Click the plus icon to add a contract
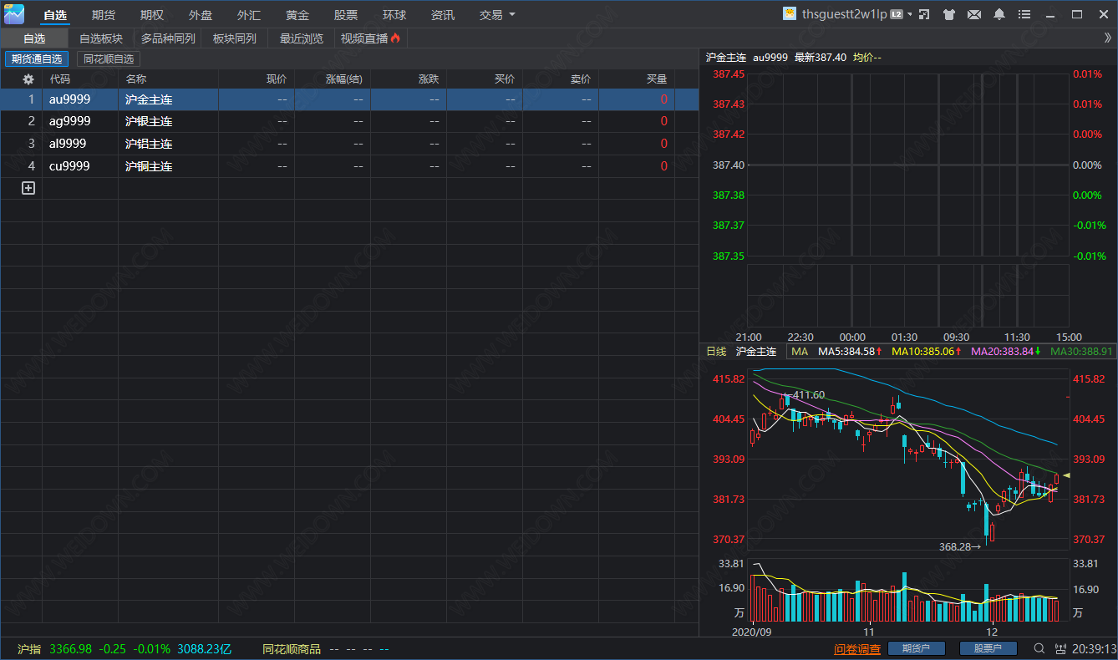Viewport: 1118px width, 660px height. pyautogui.click(x=28, y=188)
